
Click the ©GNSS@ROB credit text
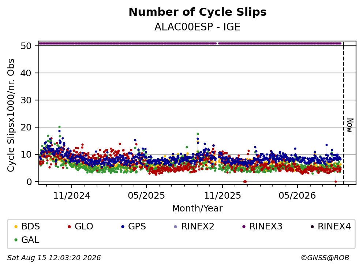(x=325, y=258)
